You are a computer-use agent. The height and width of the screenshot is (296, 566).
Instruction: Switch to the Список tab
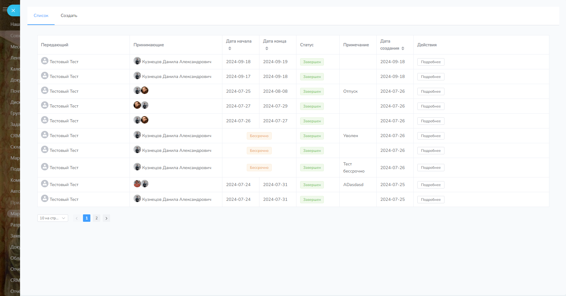pyautogui.click(x=41, y=16)
